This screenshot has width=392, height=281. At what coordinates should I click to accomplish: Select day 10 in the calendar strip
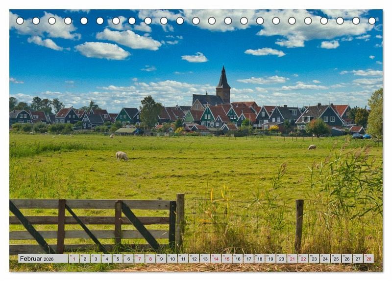[172, 259]
